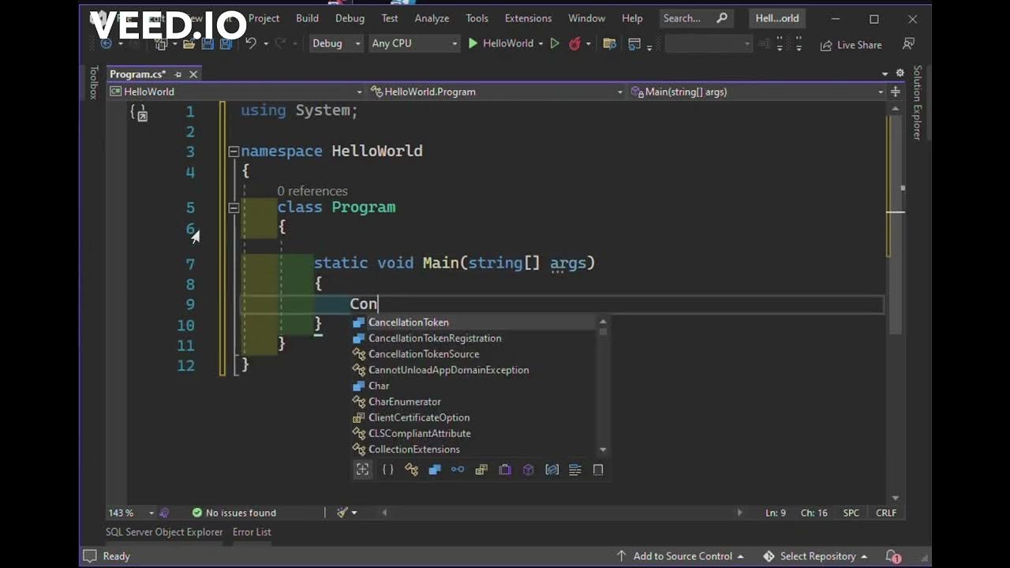Close the Program.cs tab
Viewport: 1010px width, 568px height.
[x=193, y=74]
